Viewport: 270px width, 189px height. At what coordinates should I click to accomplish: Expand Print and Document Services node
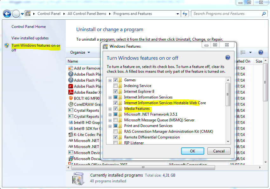[x=110, y=126]
